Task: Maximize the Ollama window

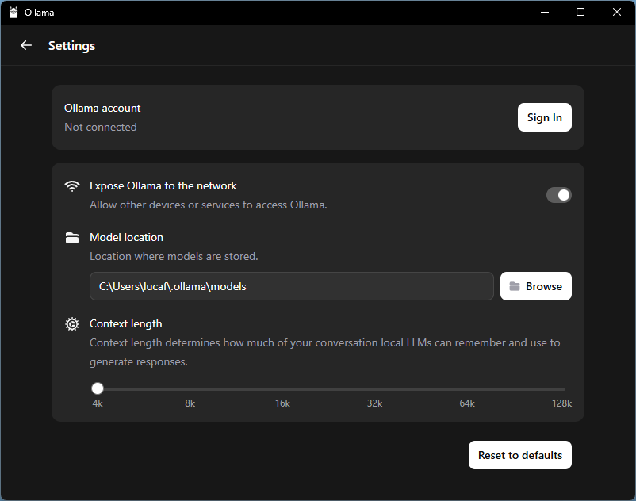Action: (x=580, y=12)
